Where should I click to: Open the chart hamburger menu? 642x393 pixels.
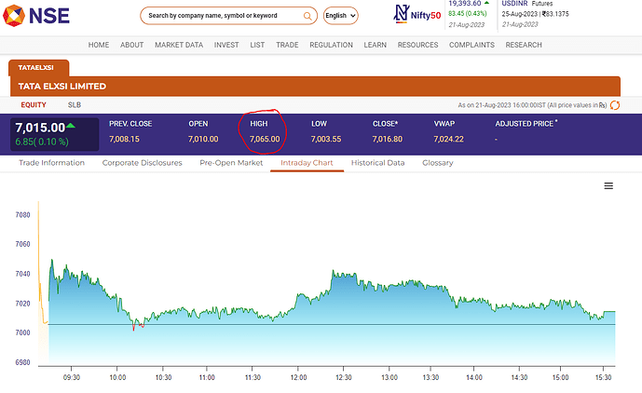click(608, 186)
